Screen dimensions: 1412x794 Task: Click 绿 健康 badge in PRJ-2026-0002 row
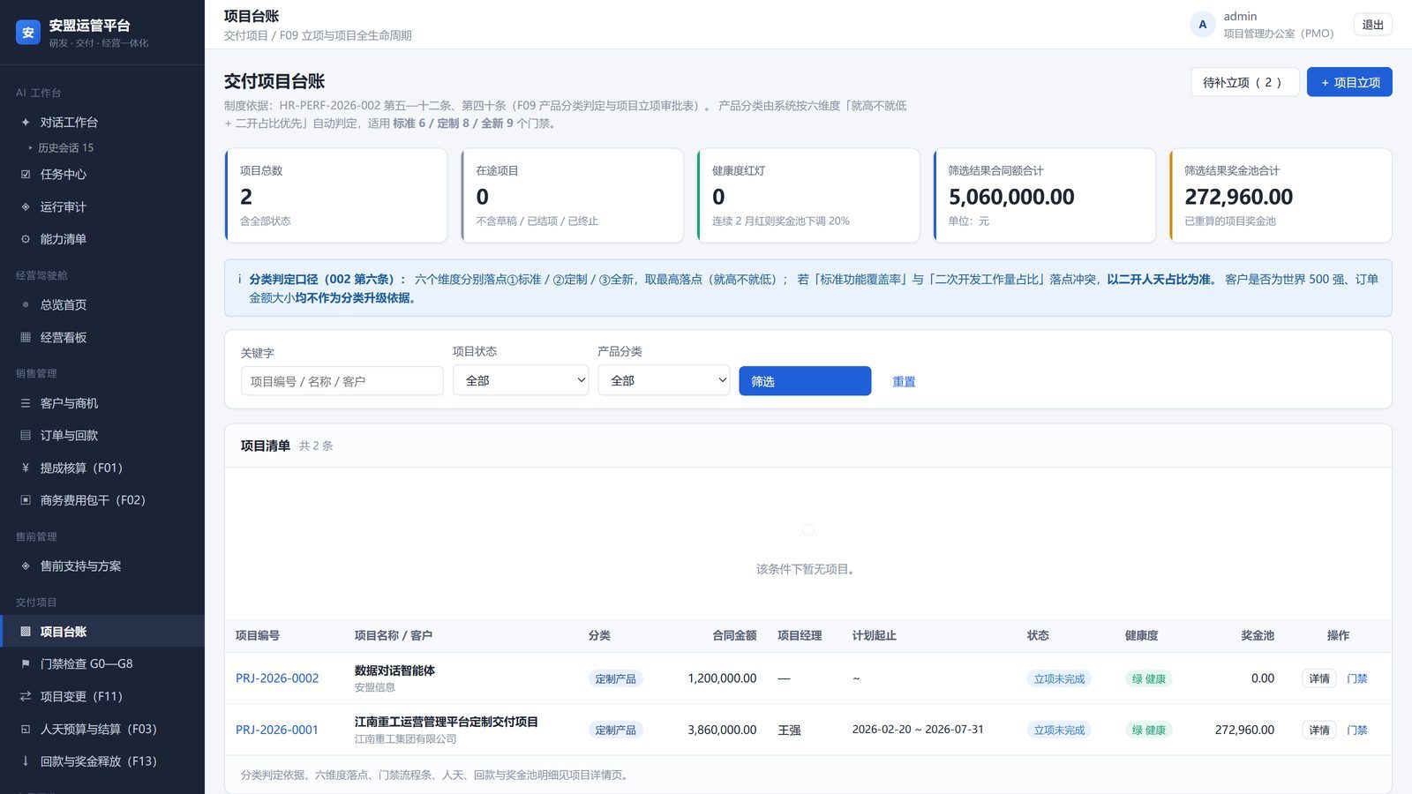click(1149, 678)
